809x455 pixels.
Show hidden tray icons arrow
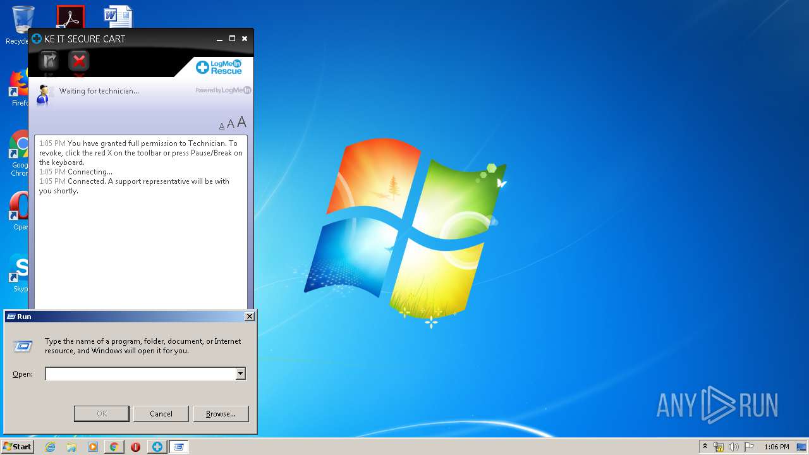click(705, 446)
